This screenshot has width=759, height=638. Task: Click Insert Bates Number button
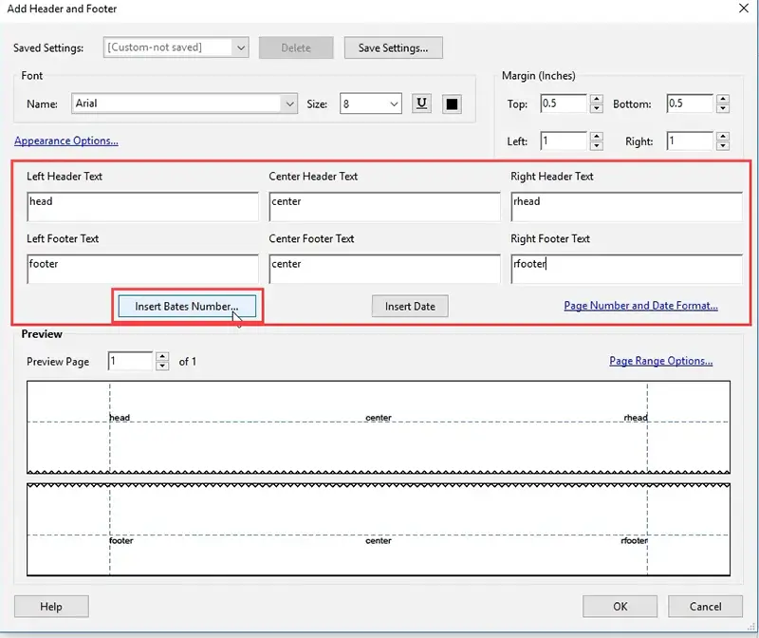tap(187, 306)
